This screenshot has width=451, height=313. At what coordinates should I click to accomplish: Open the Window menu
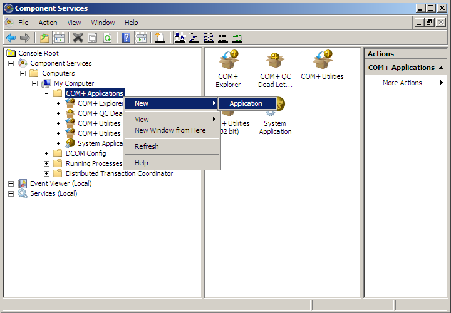(x=103, y=23)
